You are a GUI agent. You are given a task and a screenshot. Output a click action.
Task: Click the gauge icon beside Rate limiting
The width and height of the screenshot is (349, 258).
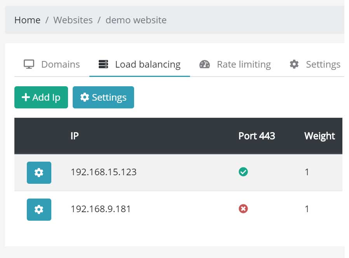pos(204,64)
